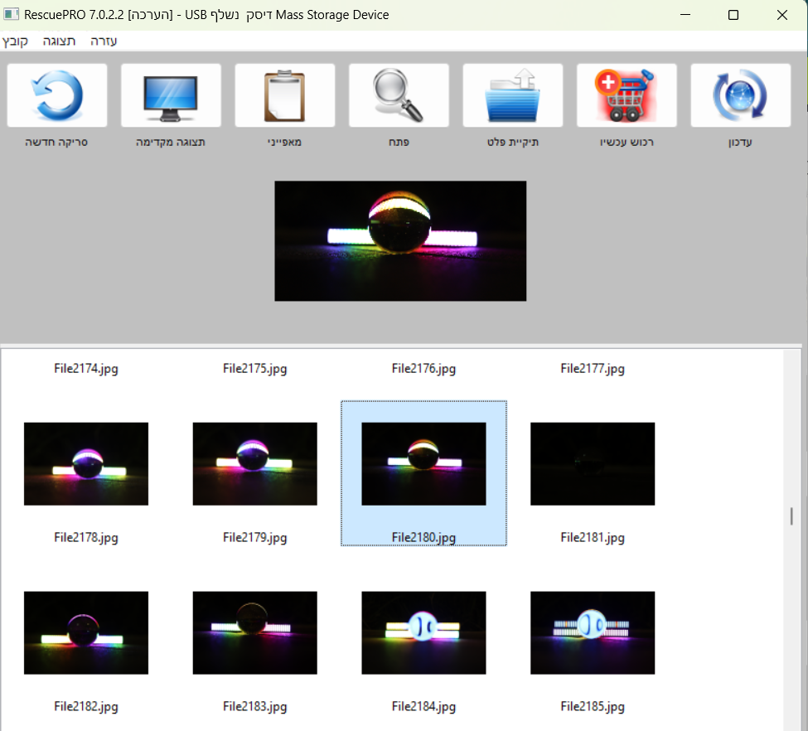Screen dimensions: 808x731
Task: Click the File2174.jpg filename
Action: point(86,369)
